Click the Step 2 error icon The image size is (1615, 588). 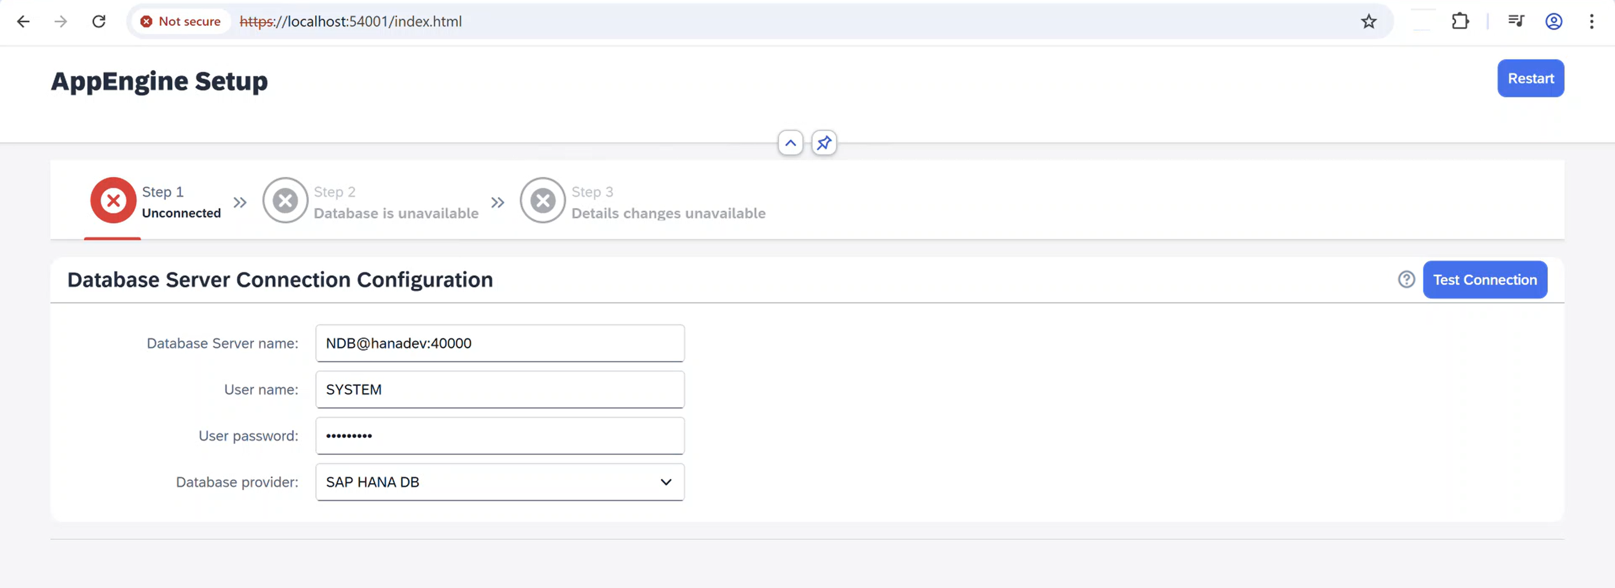coord(286,201)
